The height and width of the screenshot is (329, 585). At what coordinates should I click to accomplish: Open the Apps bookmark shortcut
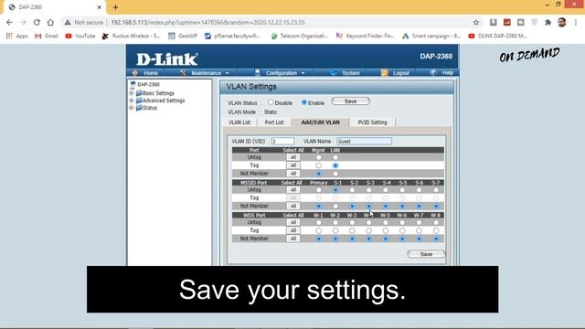[x=16, y=36]
